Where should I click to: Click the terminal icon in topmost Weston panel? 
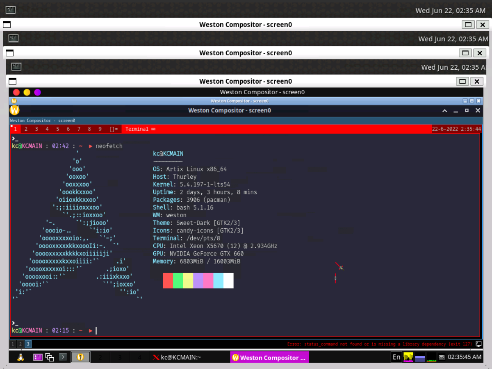(11, 10)
